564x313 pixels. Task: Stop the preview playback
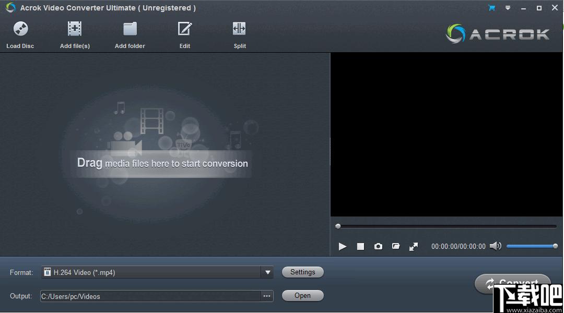coord(360,247)
